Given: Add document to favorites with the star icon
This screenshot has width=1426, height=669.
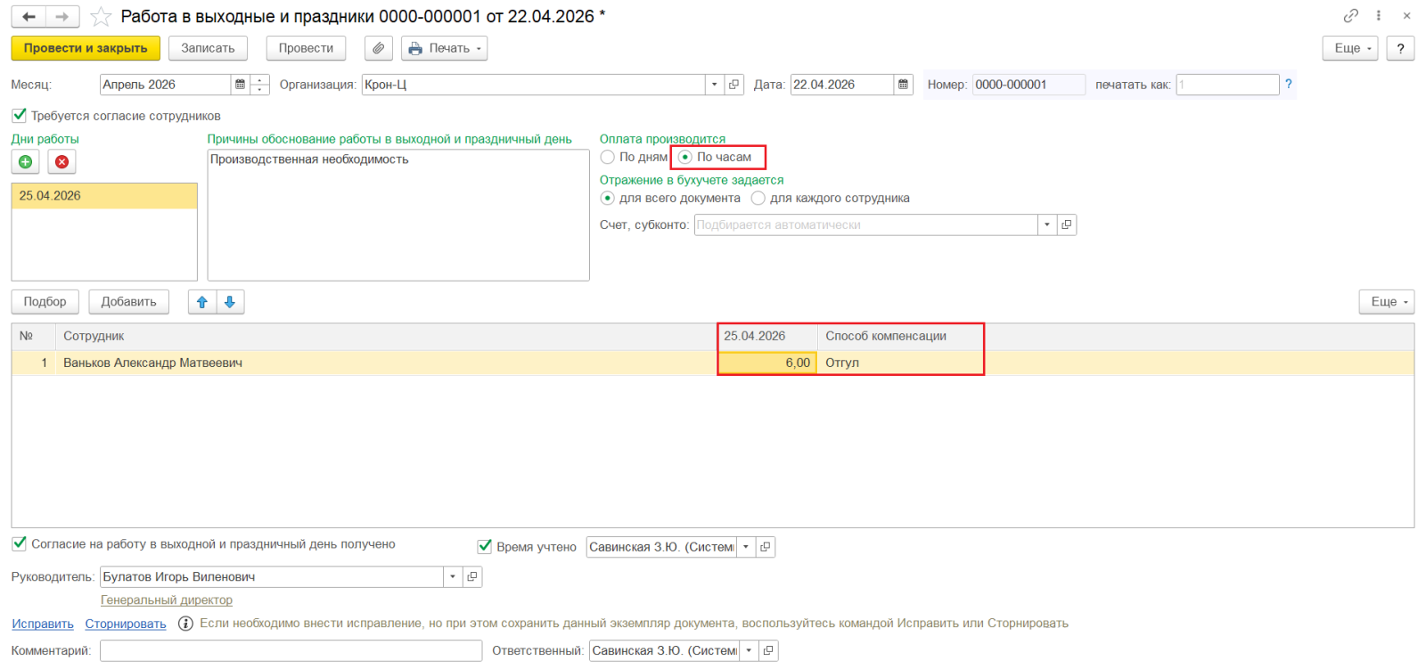Looking at the screenshot, I should point(102,17).
